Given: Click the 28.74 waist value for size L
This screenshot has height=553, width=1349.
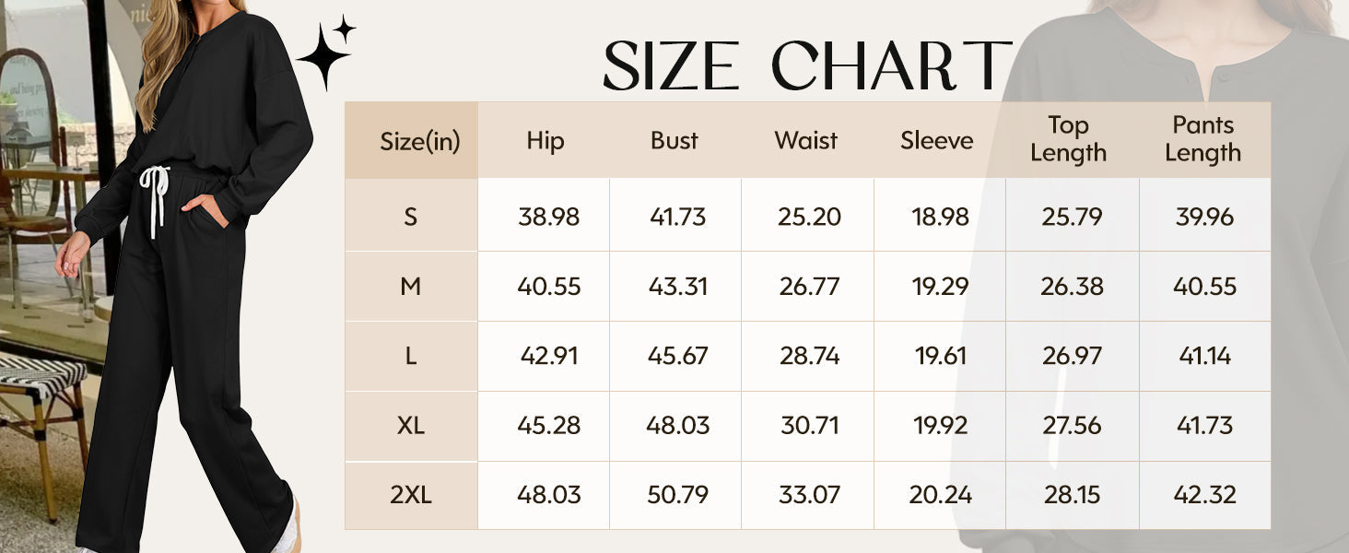Looking at the screenshot, I should (x=810, y=356).
